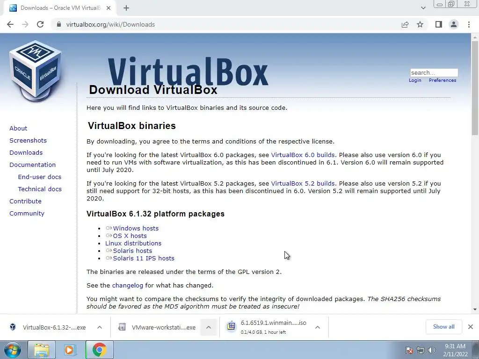
Task: Open Technical docs in sidebar
Action: (x=40, y=189)
